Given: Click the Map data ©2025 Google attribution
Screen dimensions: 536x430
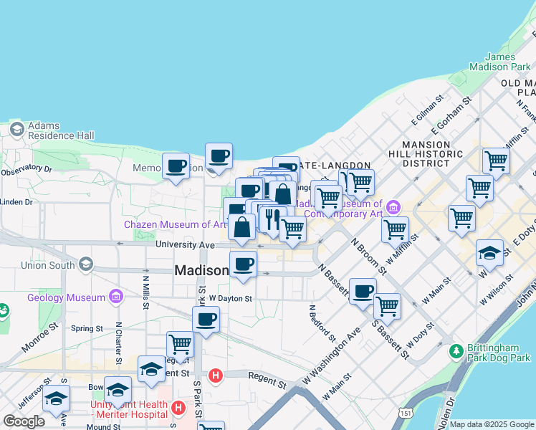Looking at the screenshot, I should [492, 424].
